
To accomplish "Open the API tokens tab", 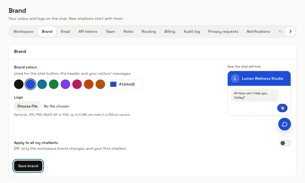I will click(x=88, y=31).
